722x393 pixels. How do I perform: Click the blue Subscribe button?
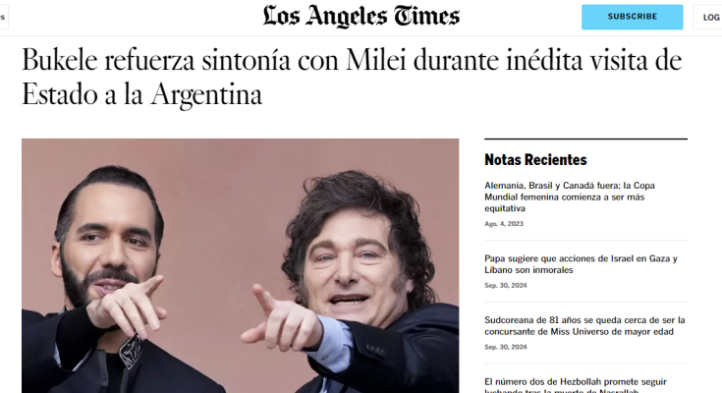[x=632, y=17]
